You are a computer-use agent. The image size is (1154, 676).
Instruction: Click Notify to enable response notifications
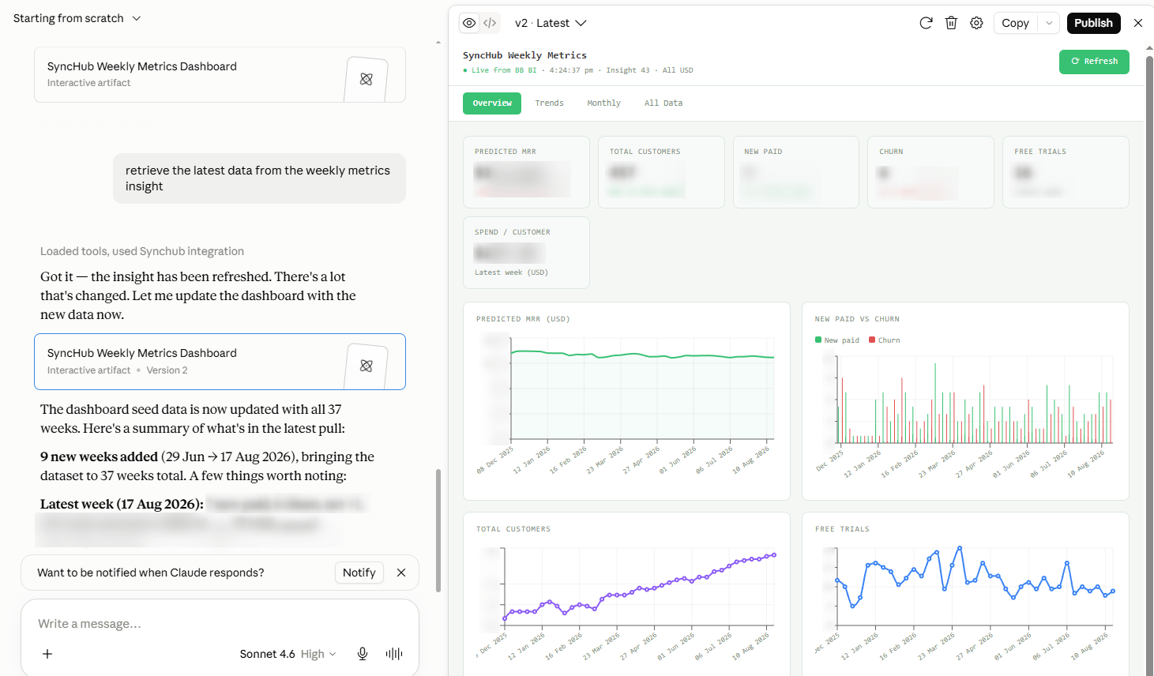click(359, 573)
